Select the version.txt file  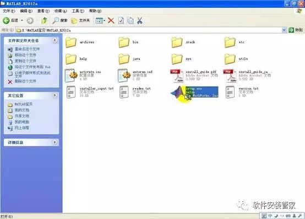(242, 92)
